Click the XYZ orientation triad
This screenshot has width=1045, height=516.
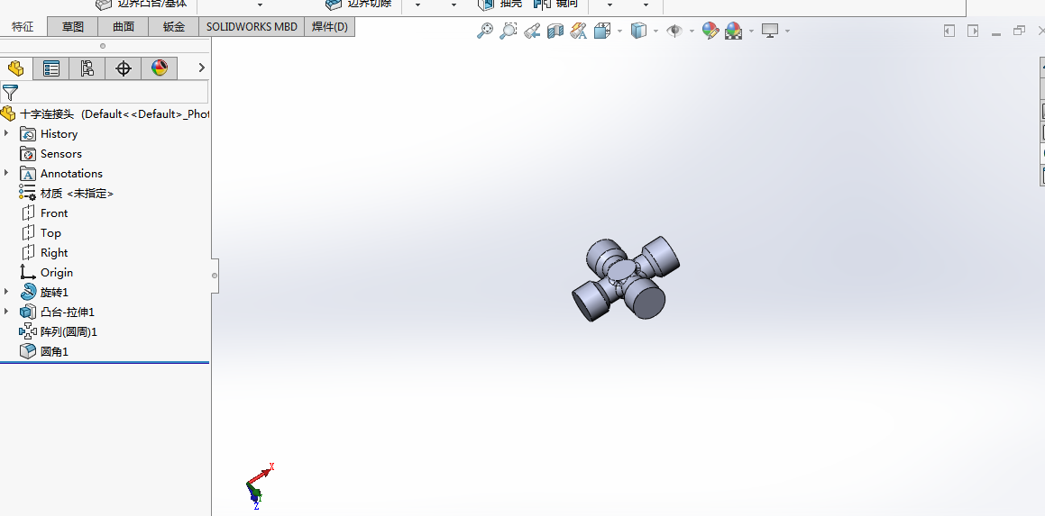pyautogui.click(x=260, y=486)
